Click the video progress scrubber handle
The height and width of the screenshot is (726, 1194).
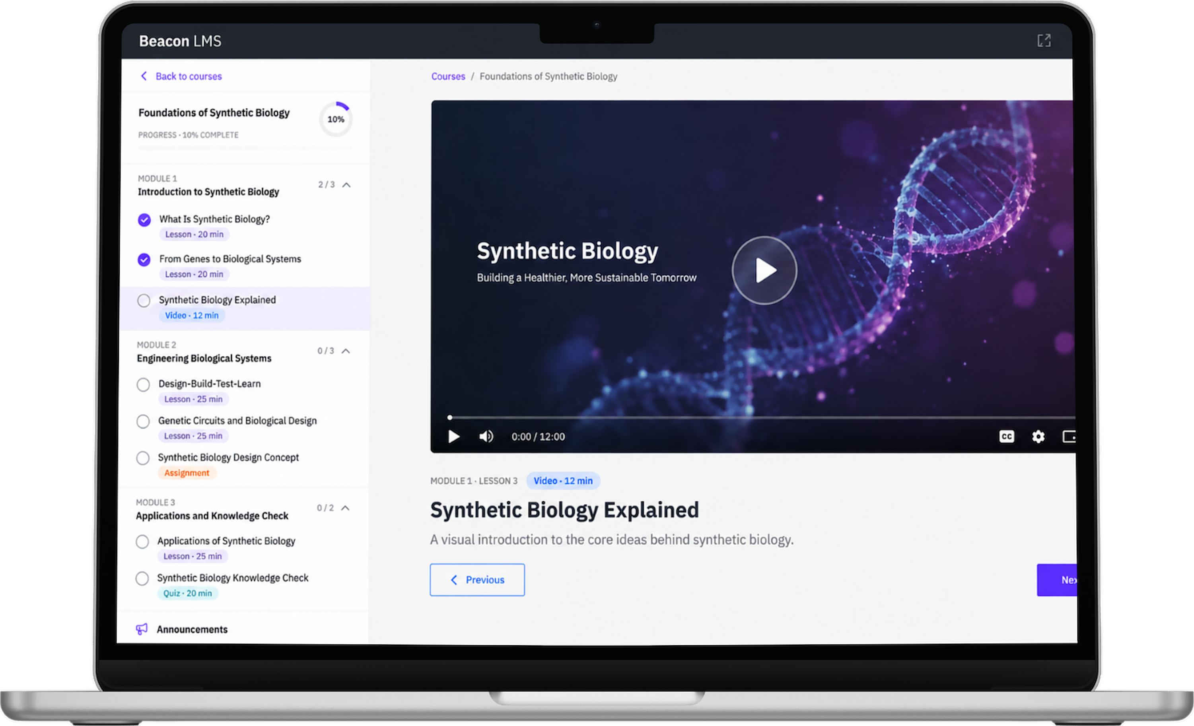click(x=450, y=417)
